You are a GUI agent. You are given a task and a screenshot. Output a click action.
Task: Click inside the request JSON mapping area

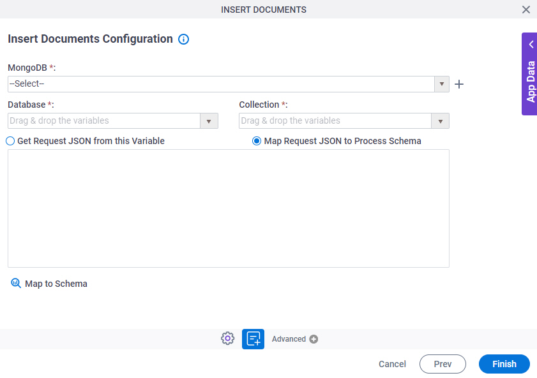[229, 208]
